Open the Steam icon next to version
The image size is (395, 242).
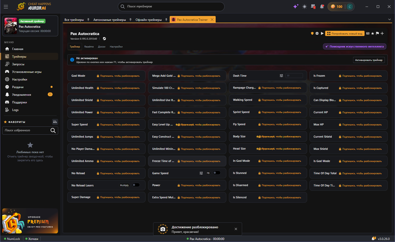(104, 39)
